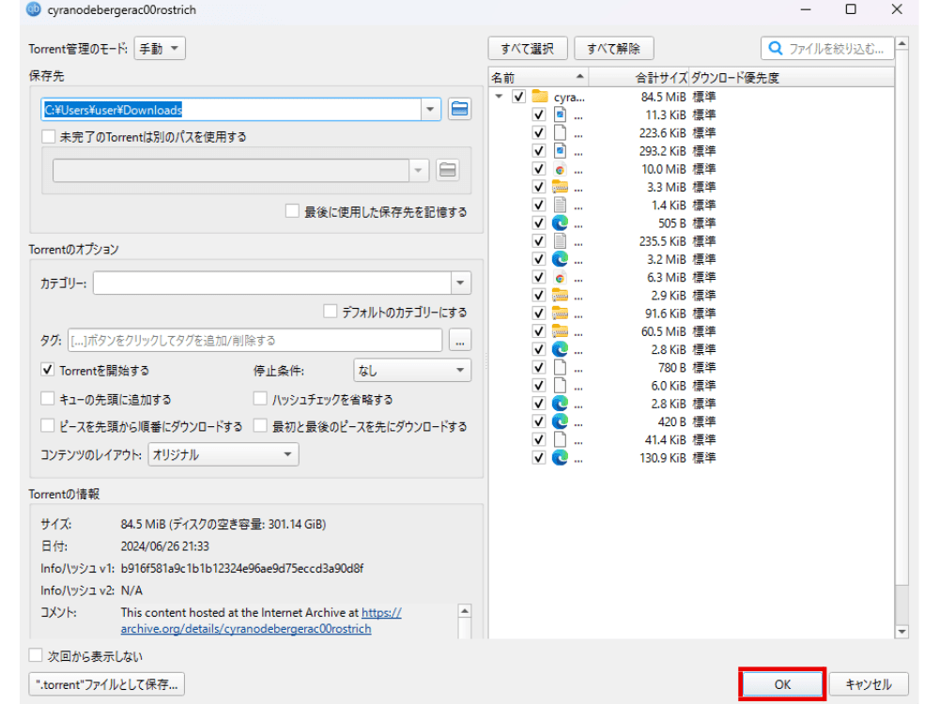The height and width of the screenshot is (704, 939).
Task: Open the archive.org details link in the comment
Action: 246,628
